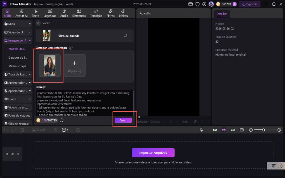Viewport: 285px width, 178px height.
Task: Mute the timeline track audio
Action: tap(18, 154)
